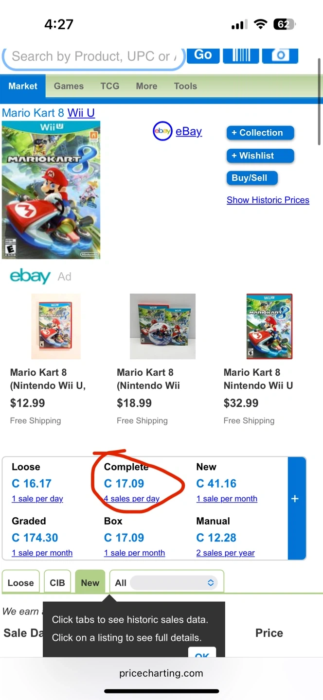Screen dimensions: 323x700
Task: Tap the blue plus expand button
Action: 295,499
